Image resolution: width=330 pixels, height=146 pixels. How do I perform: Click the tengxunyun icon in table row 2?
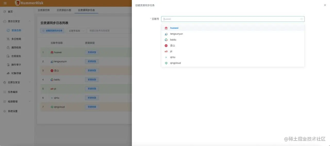click(x=52, y=62)
